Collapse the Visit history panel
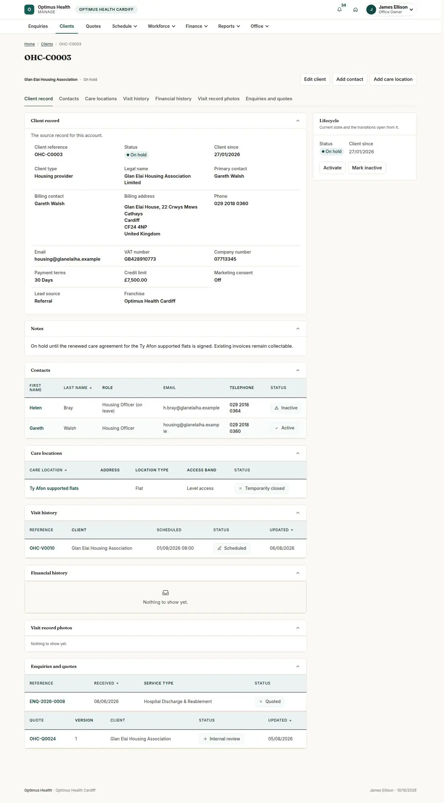Image resolution: width=444 pixels, height=803 pixels. point(298,513)
